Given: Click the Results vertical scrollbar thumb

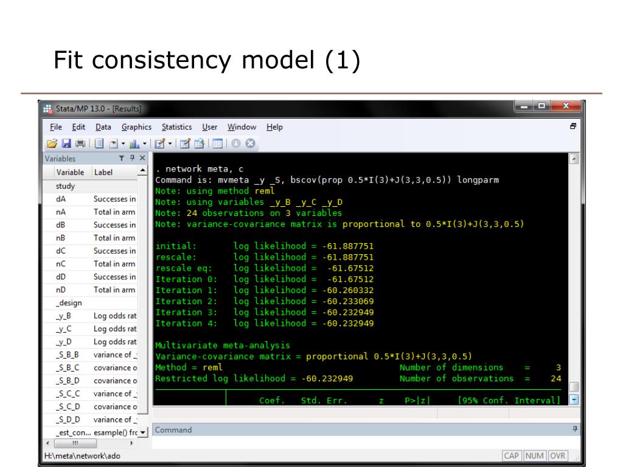Looking at the screenshot, I should [x=574, y=386].
